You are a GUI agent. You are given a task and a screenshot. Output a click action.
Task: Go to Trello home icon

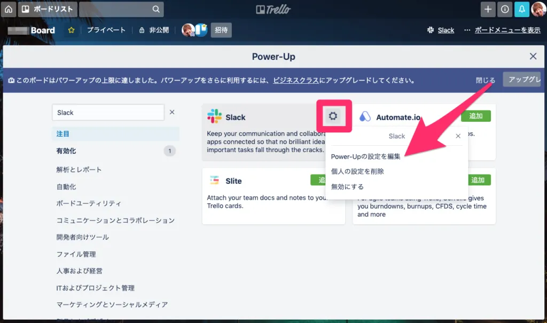click(x=9, y=9)
